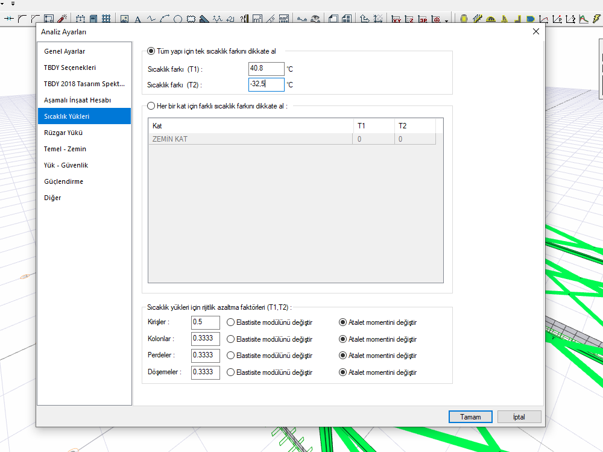The height and width of the screenshot is (452, 603).
Task: Open dropdown arrow next to view target icon
Action: pos(446,20)
